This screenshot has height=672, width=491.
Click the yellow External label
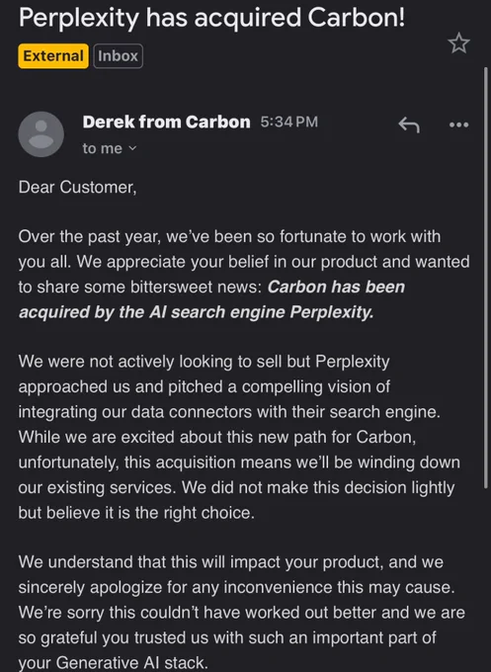(x=53, y=56)
